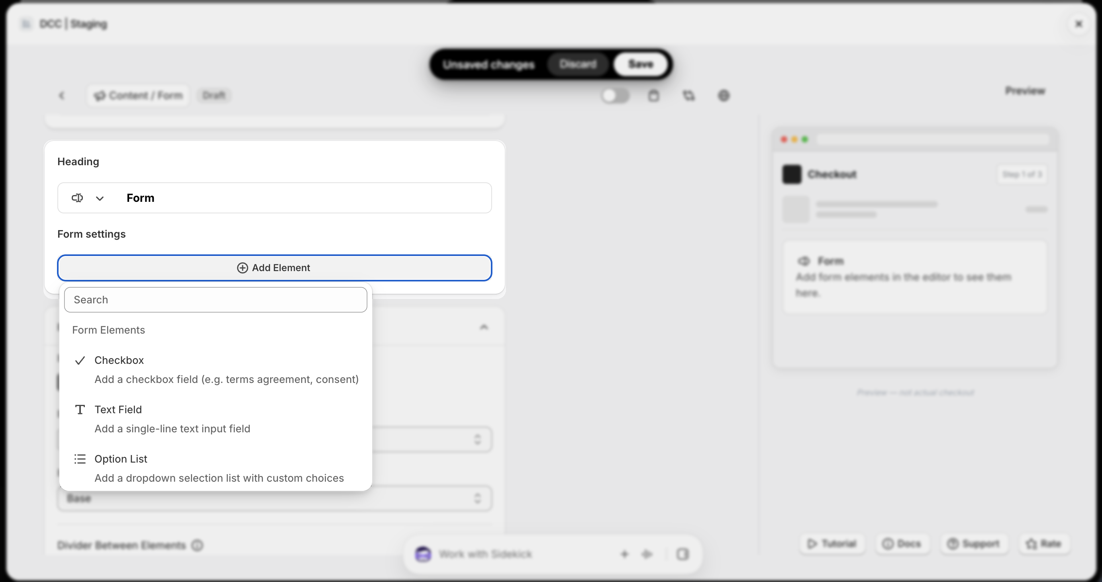Click the Form heading text input
Viewport: 1102px width, 582px height.
pos(306,198)
